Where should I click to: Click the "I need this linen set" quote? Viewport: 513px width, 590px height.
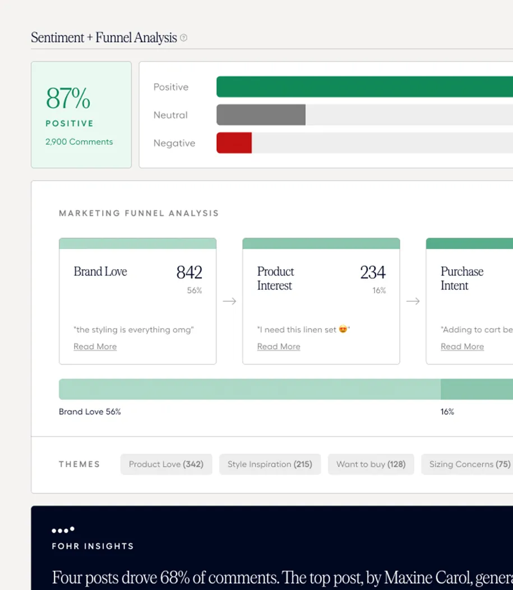(x=303, y=330)
